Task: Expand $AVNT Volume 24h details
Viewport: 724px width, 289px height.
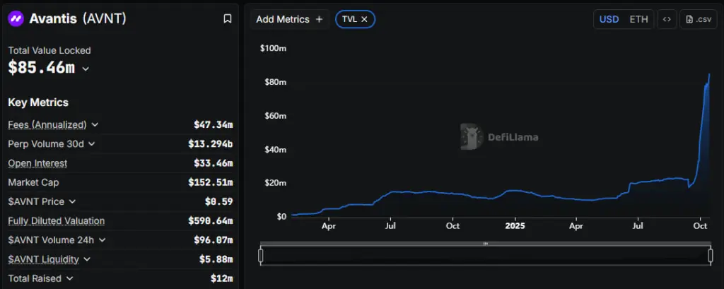Action: pyautogui.click(x=102, y=240)
